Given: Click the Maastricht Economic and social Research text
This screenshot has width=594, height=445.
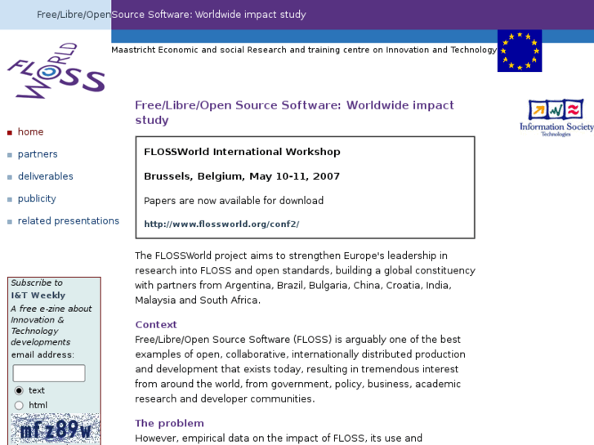Looking at the screenshot, I should click(x=304, y=50).
